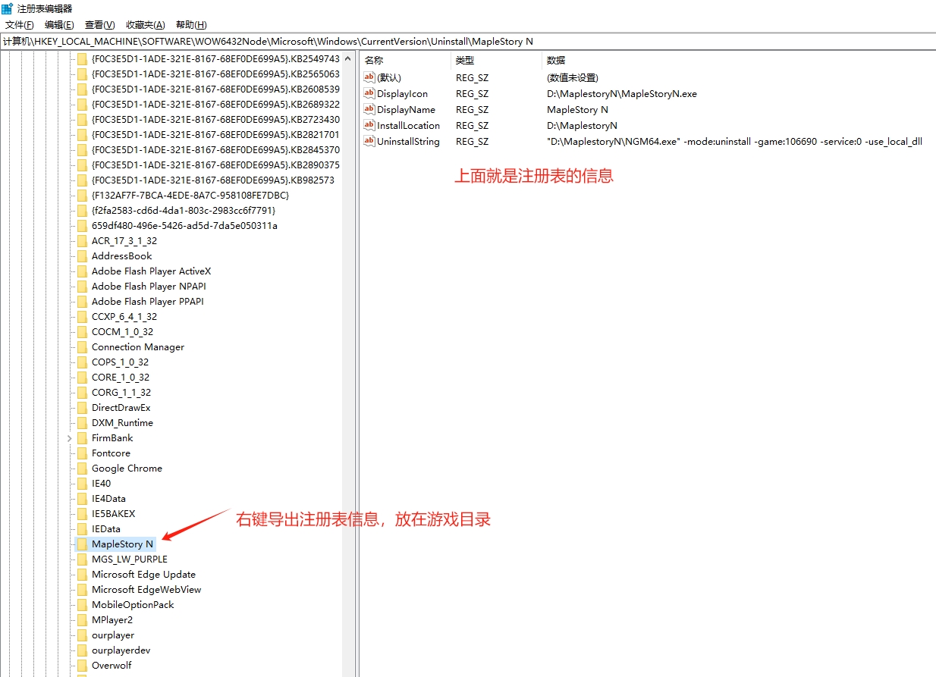Select the DXM_Runtime key
936x677 pixels.
pos(122,423)
